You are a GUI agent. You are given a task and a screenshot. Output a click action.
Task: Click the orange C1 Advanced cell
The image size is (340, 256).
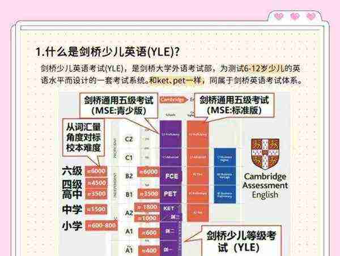click(x=198, y=157)
